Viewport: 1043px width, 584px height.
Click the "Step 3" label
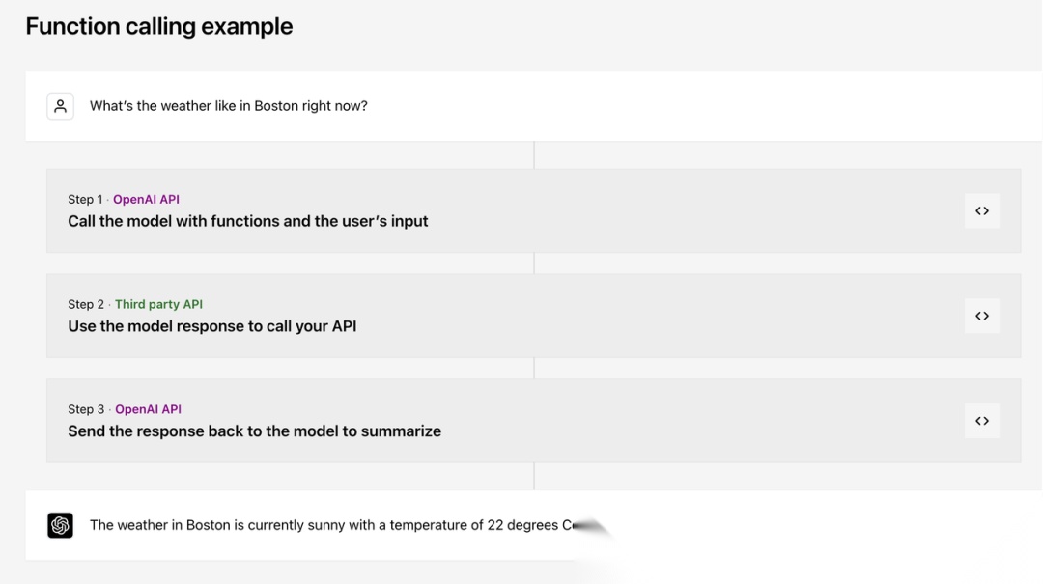(86, 409)
